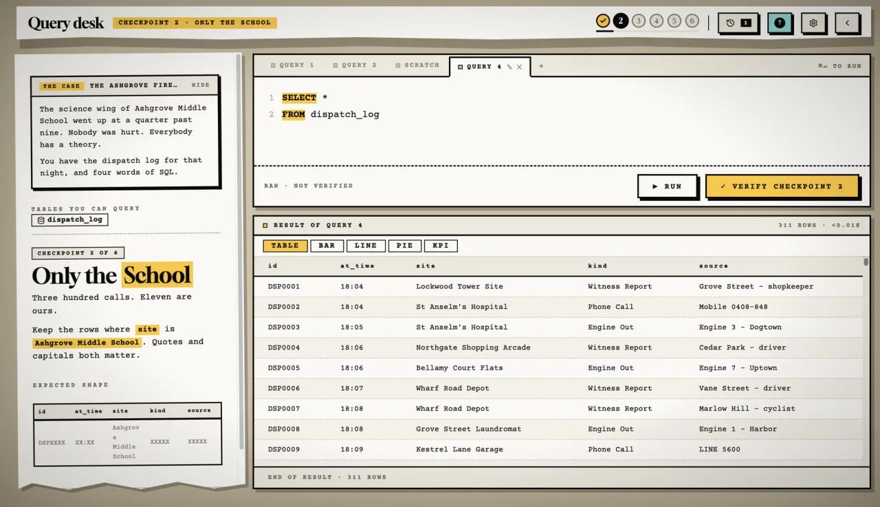This screenshot has height=507, width=880.
Task: Select checkpoint step 5 circle
Action: click(674, 21)
